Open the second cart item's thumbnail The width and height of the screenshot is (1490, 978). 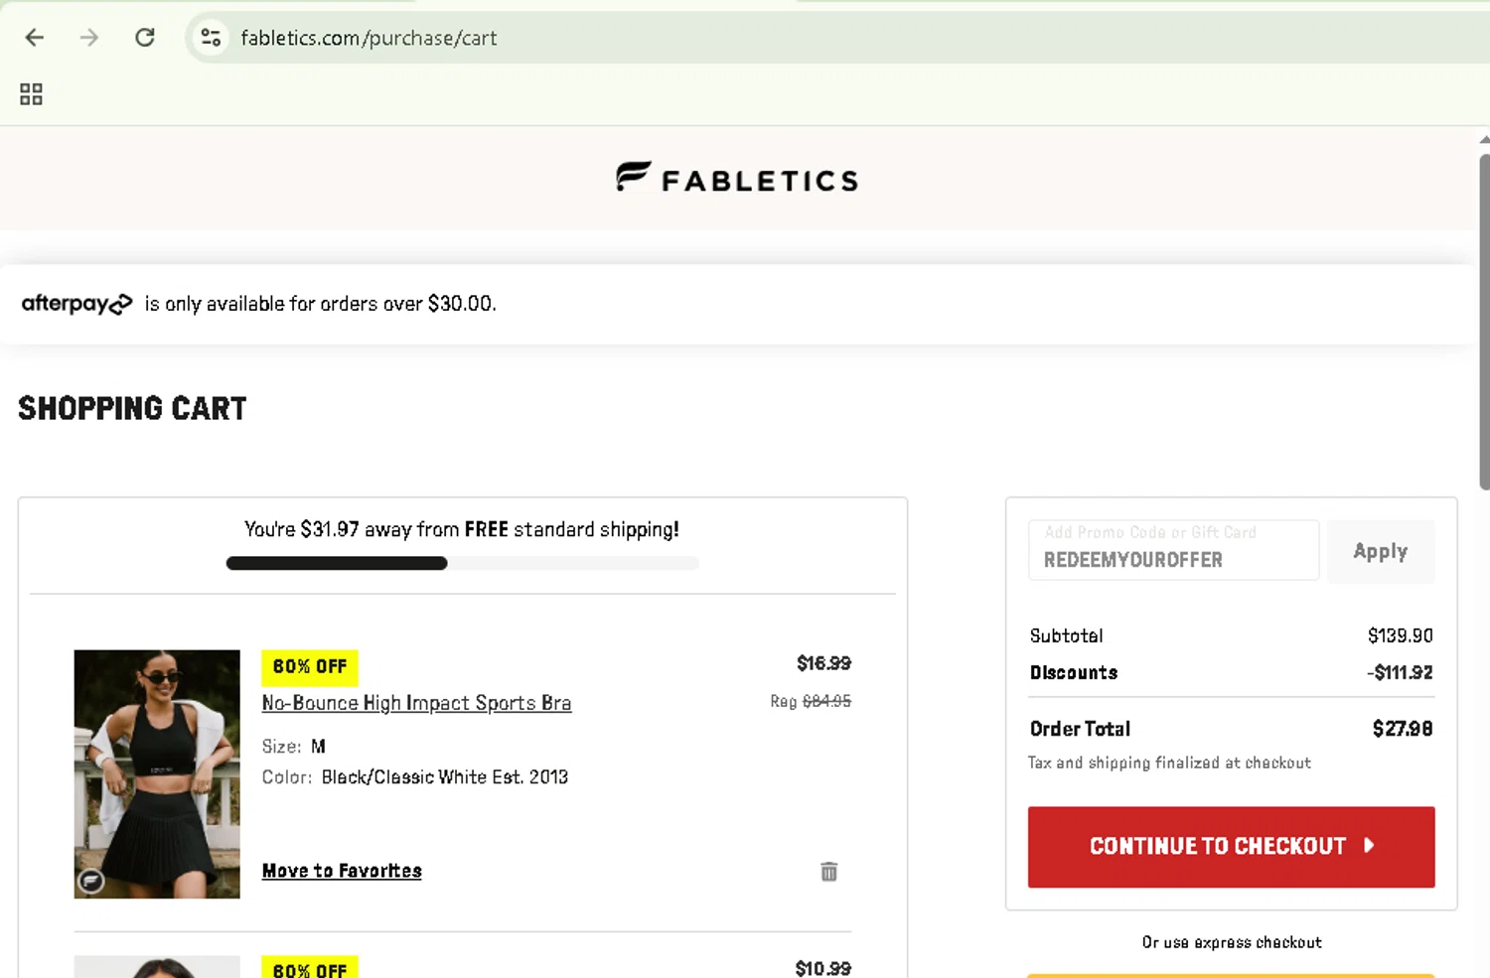[x=157, y=967]
